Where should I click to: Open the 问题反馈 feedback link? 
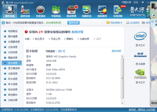click(x=126, y=2)
